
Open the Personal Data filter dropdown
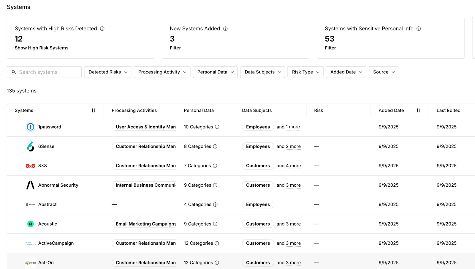pyautogui.click(x=215, y=72)
